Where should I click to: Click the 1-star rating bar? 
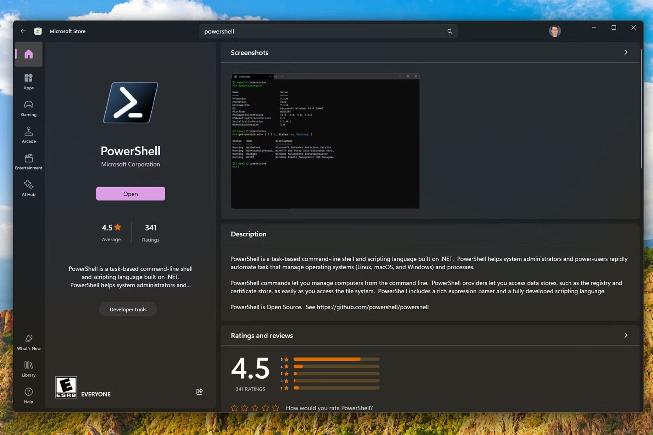click(x=336, y=388)
